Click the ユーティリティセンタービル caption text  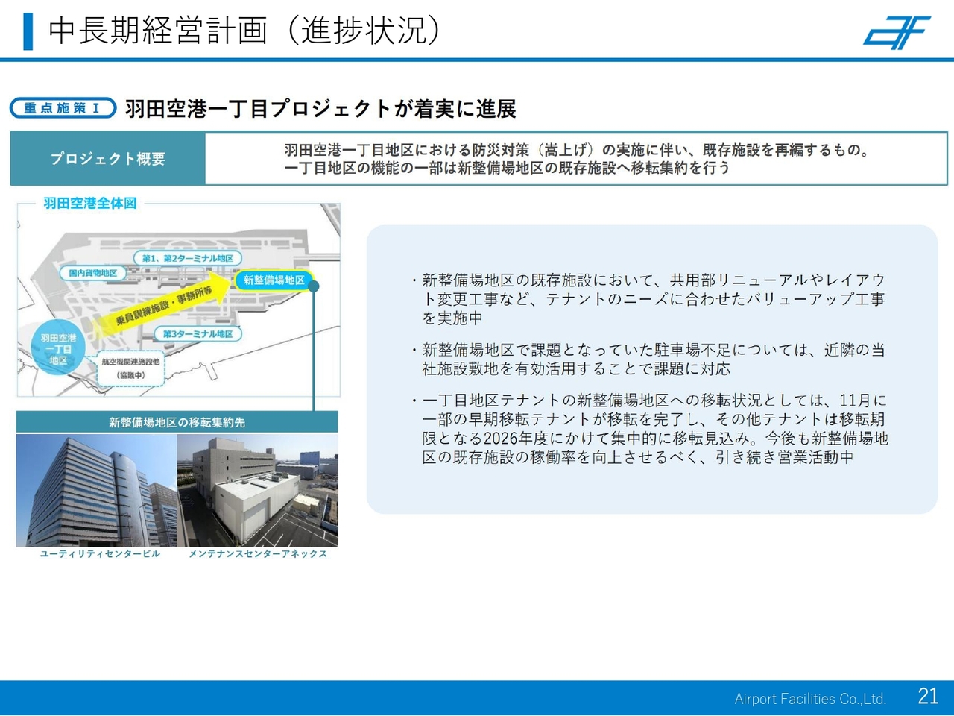click(x=99, y=553)
